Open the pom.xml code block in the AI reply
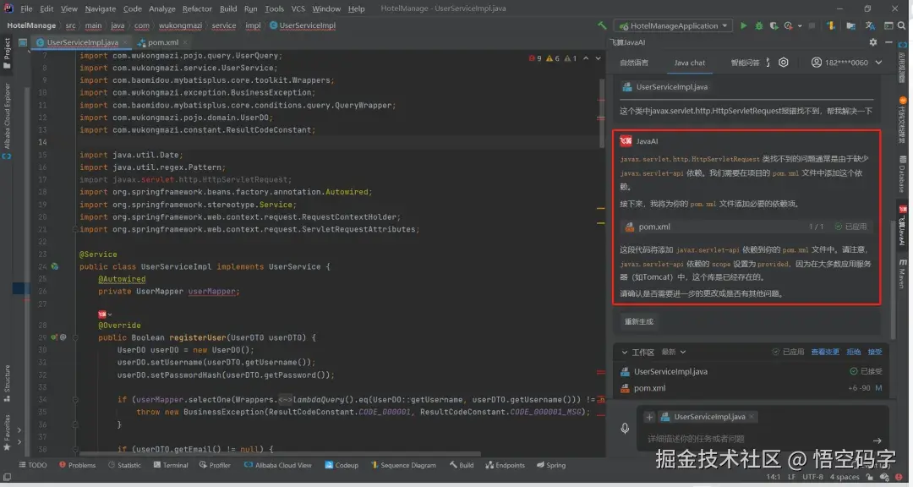 pos(746,227)
